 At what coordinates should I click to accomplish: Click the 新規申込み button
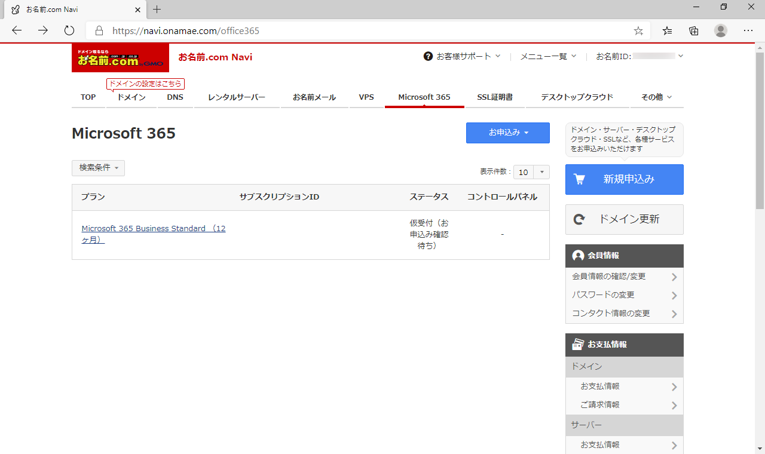click(625, 179)
